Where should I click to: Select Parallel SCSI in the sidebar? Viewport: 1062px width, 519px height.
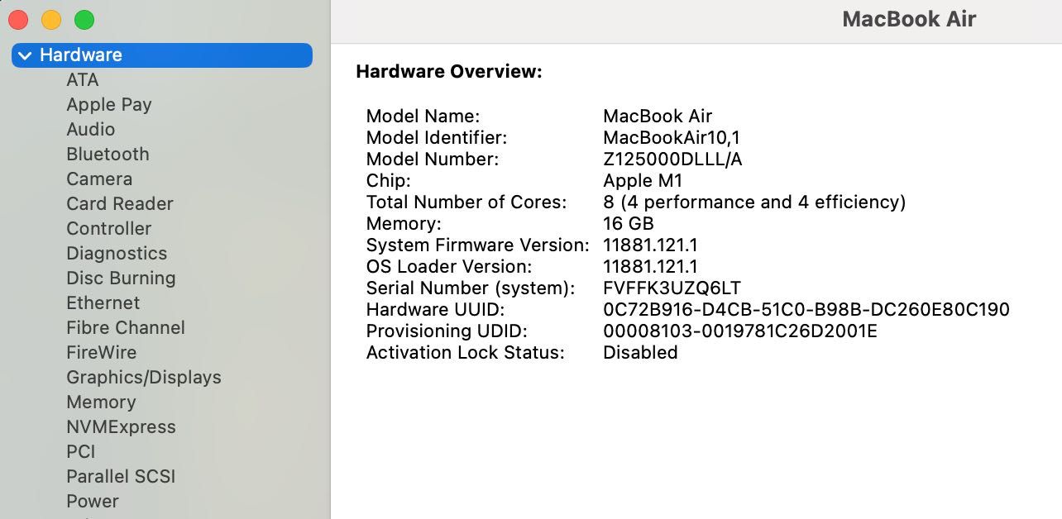[x=121, y=477]
